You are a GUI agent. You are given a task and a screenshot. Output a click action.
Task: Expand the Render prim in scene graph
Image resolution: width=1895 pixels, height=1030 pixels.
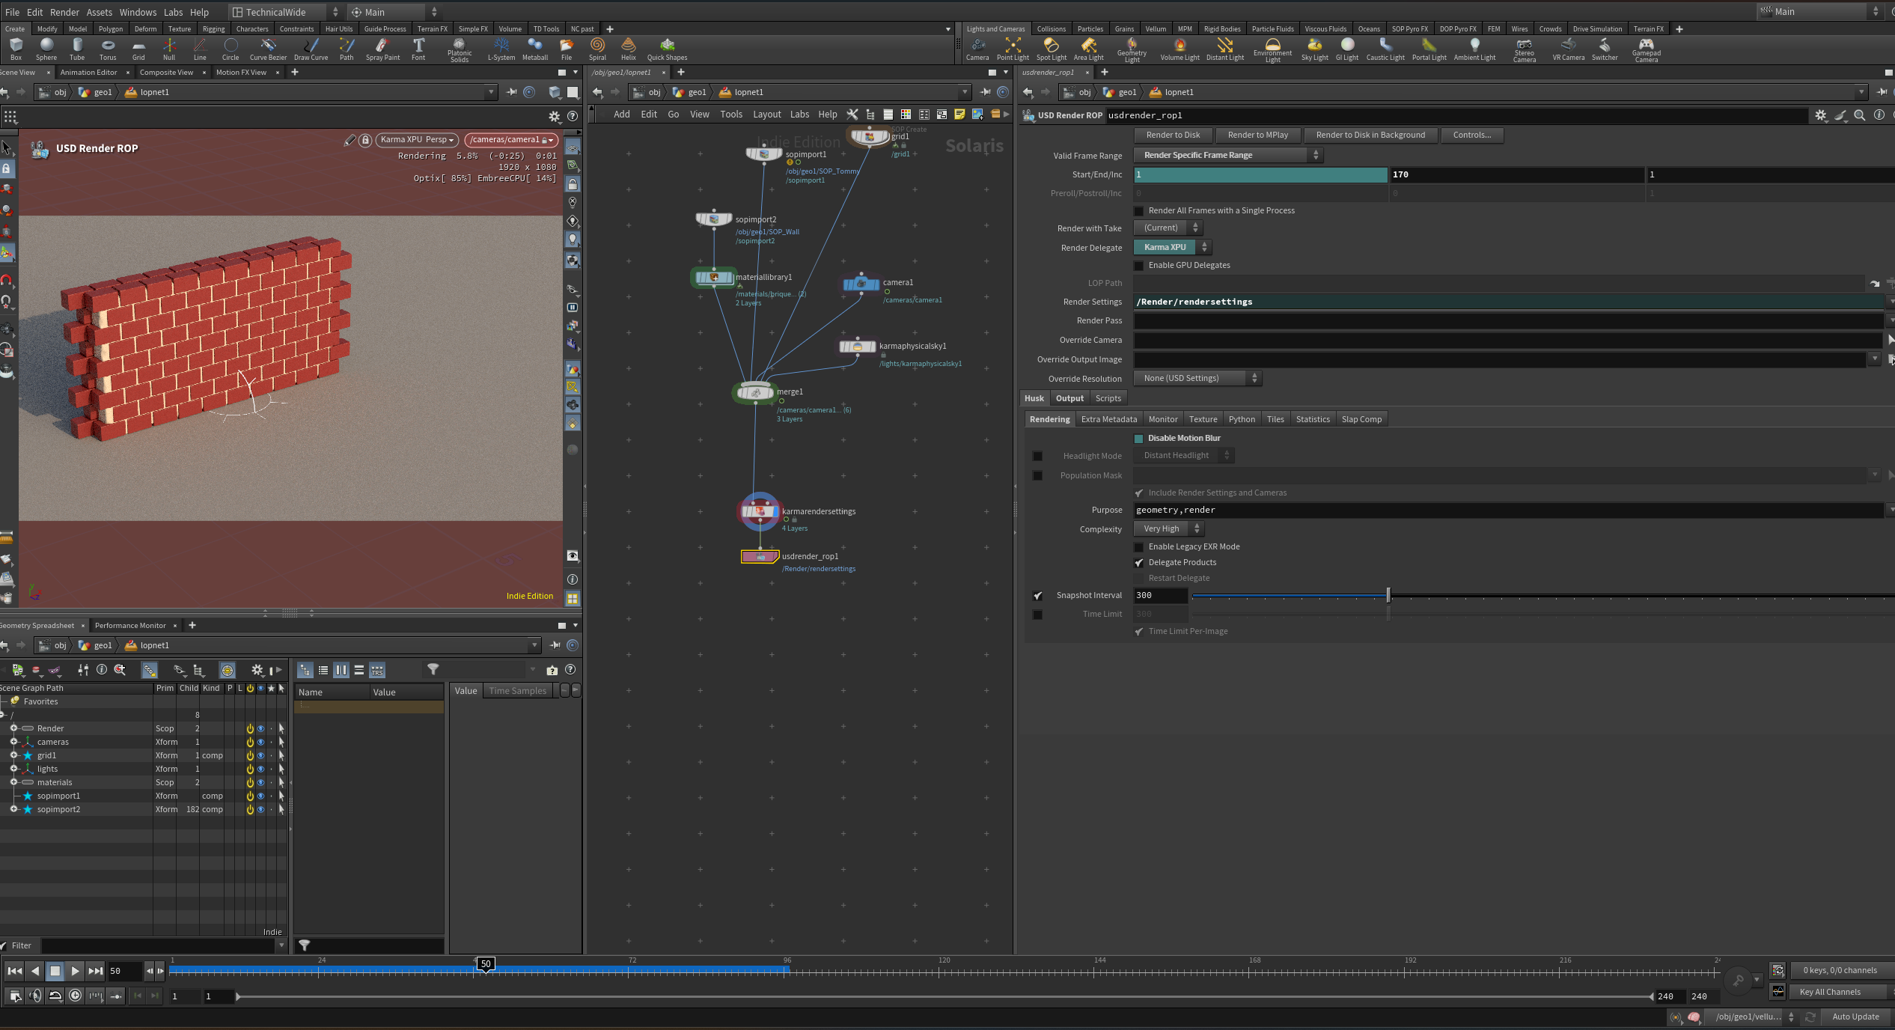(13, 728)
